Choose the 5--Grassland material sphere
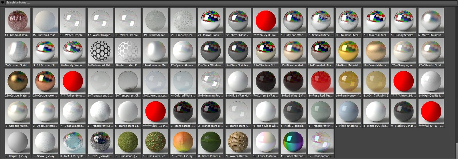The image size is (458, 159). 128,142
